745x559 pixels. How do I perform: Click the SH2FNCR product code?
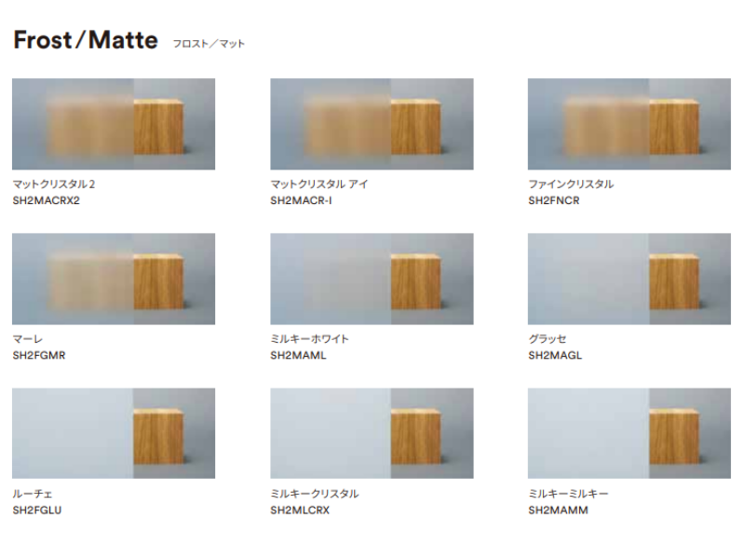tap(554, 200)
